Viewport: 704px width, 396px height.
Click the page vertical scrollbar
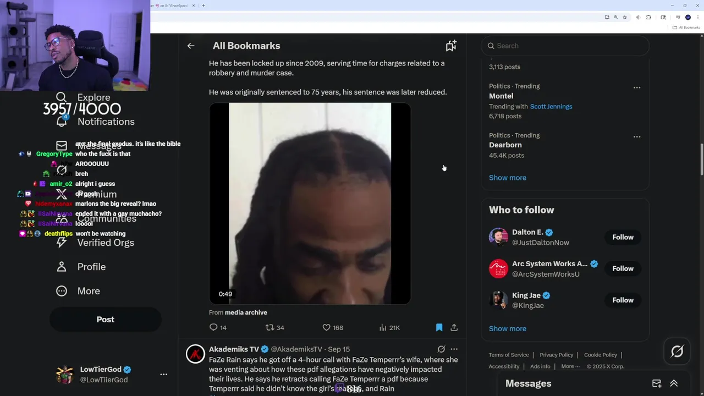(x=701, y=159)
